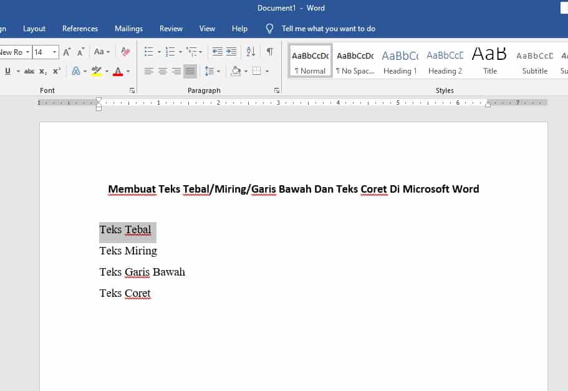568x391 pixels.
Task: Apply the No Spacing style
Action: click(x=355, y=61)
